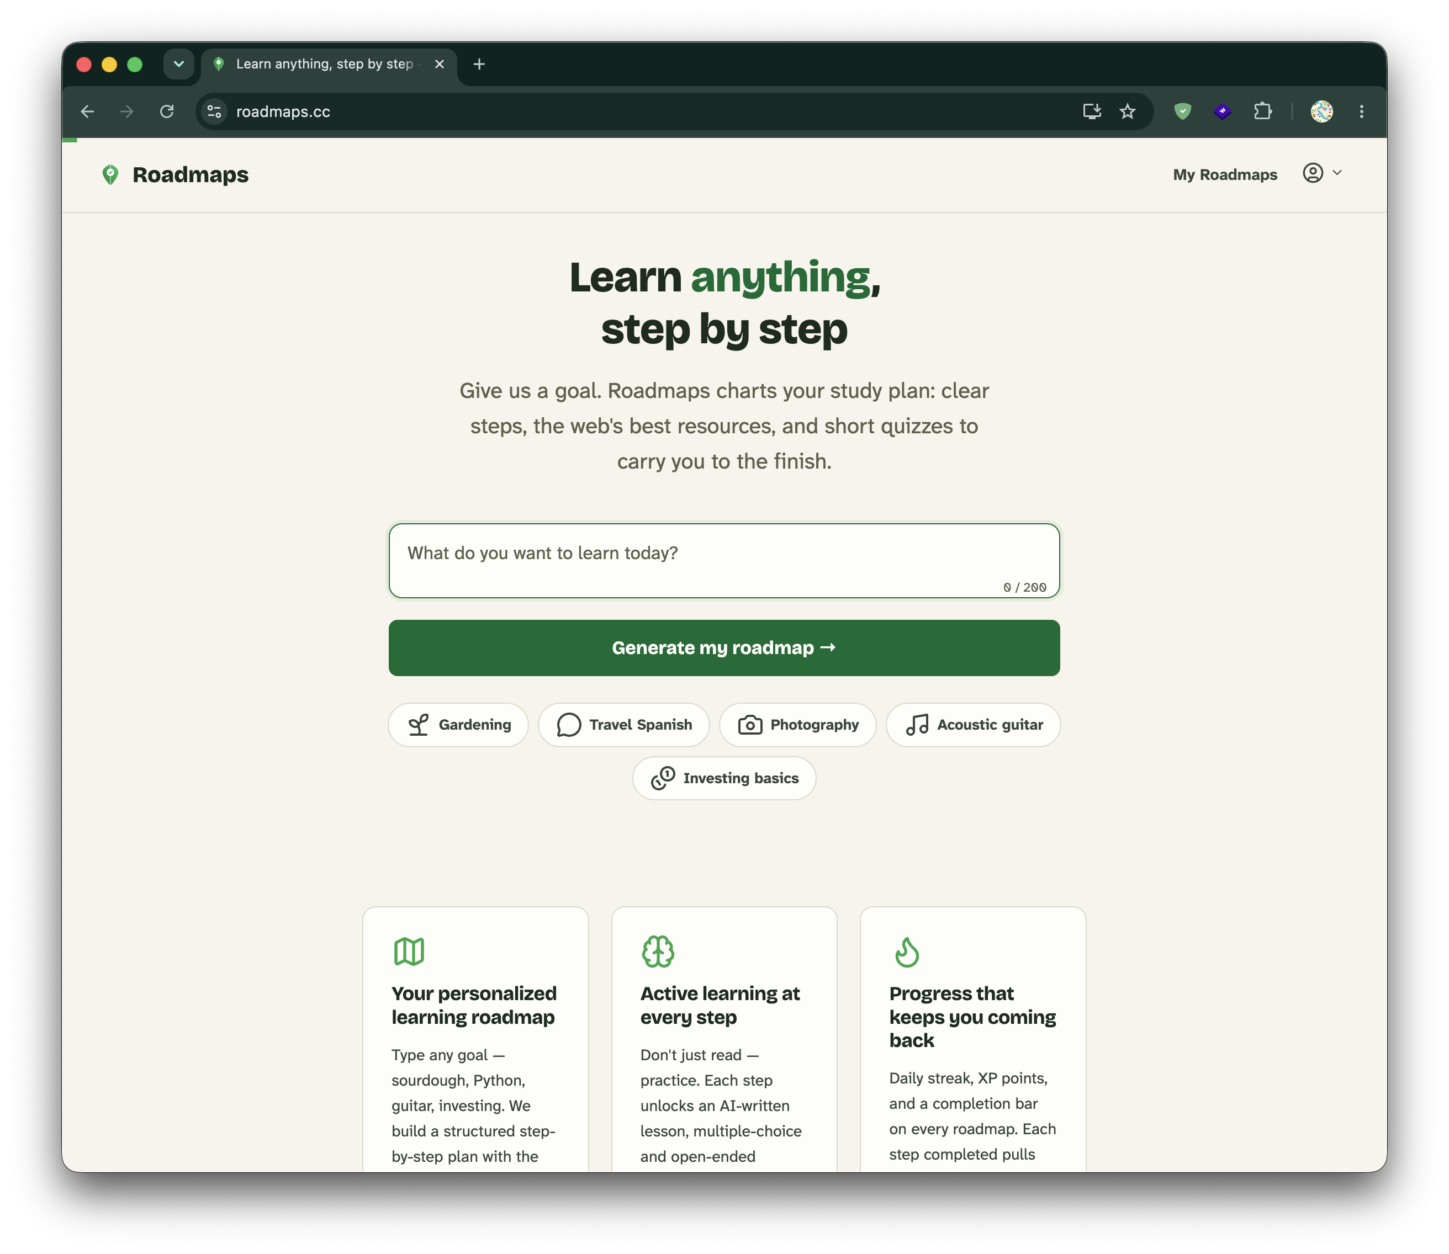Select the Investing basics suggestion chip
The width and height of the screenshot is (1449, 1254).
click(724, 778)
